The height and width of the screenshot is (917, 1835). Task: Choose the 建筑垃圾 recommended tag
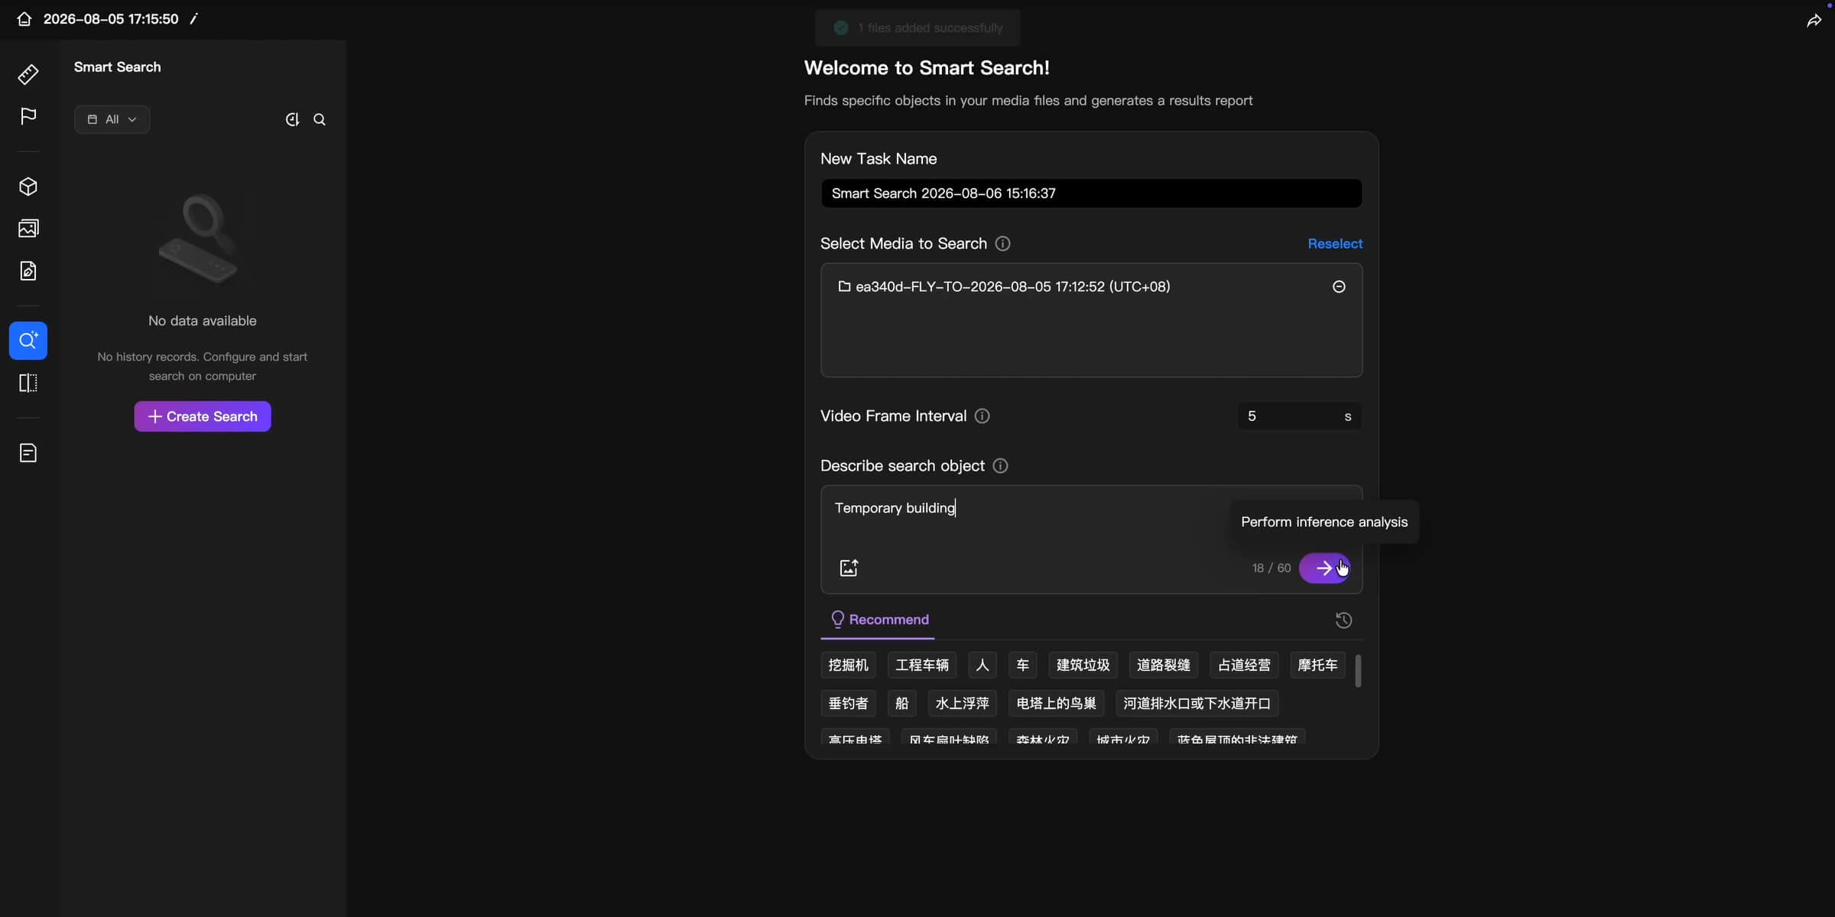(x=1083, y=665)
